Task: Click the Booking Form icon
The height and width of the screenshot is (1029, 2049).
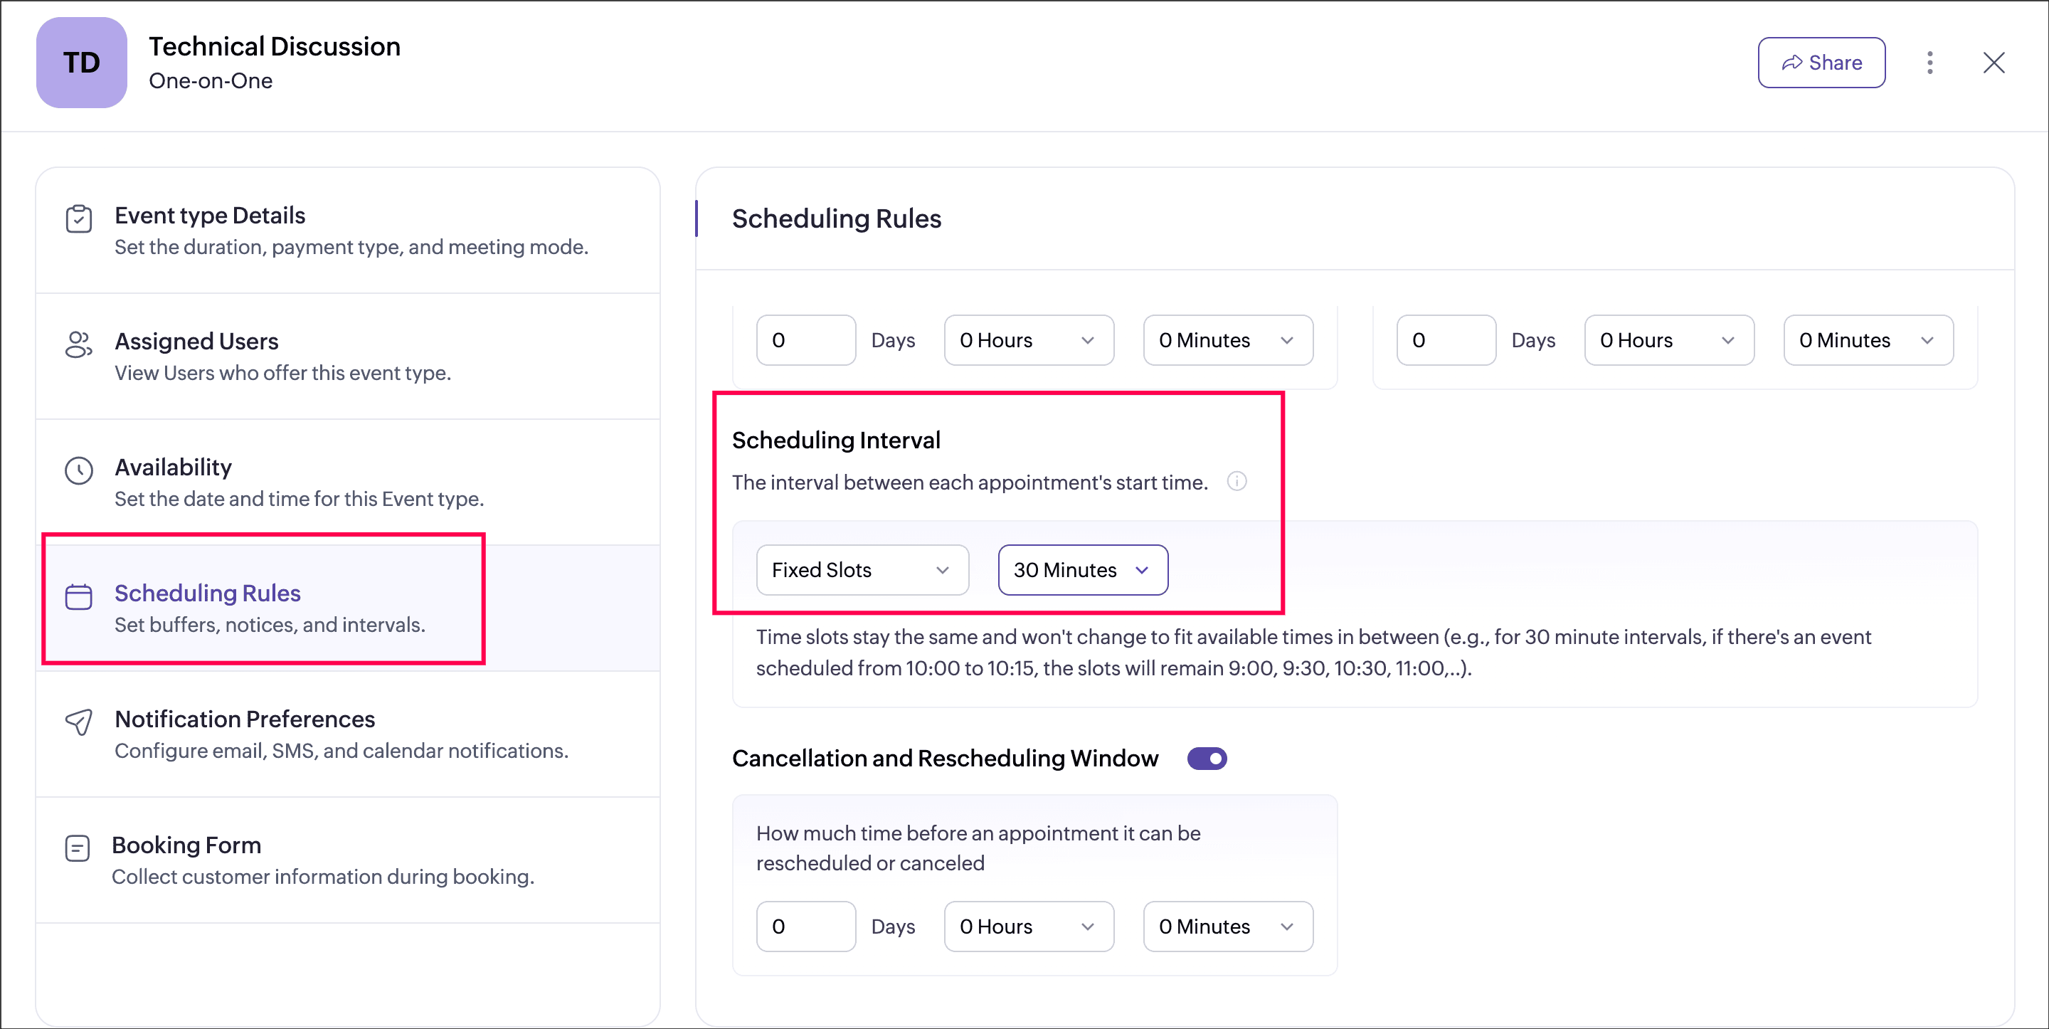Action: 77,848
